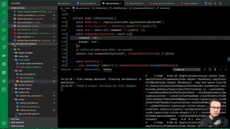The height and width of the screenshot is (129, 230).
Task: Select the TERMINAL panel tab
Action: tap(107, 70)
